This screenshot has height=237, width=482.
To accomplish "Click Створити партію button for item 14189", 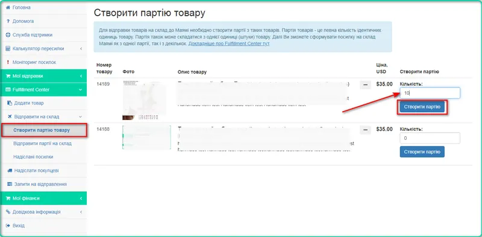I will click(x=422, y=107).
